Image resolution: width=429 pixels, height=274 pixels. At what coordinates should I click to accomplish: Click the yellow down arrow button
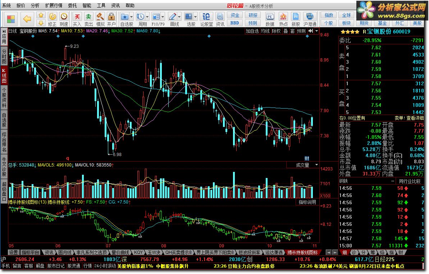41,23
